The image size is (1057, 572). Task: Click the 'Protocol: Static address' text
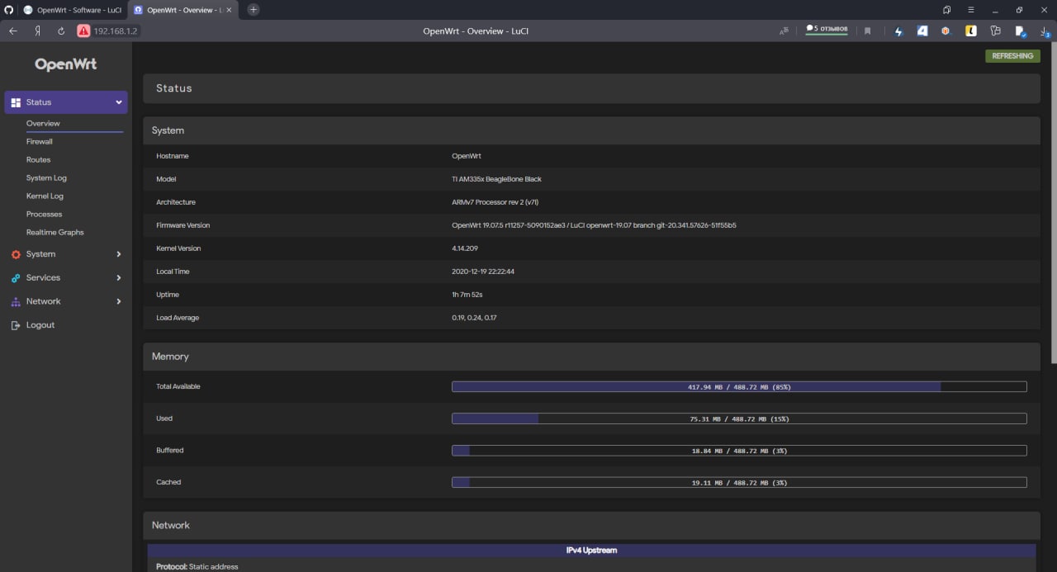click(197, 567)
